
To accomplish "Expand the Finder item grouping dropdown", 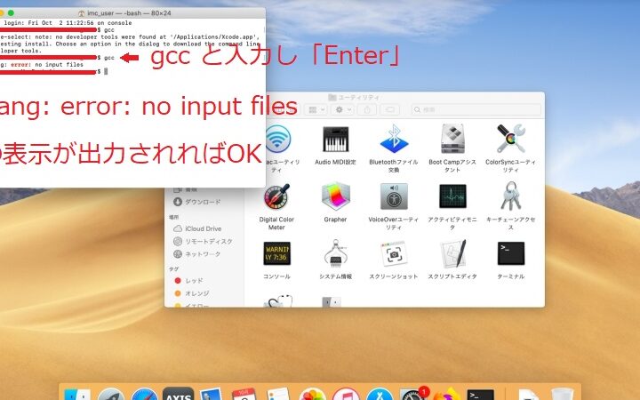I will point(316,109).
